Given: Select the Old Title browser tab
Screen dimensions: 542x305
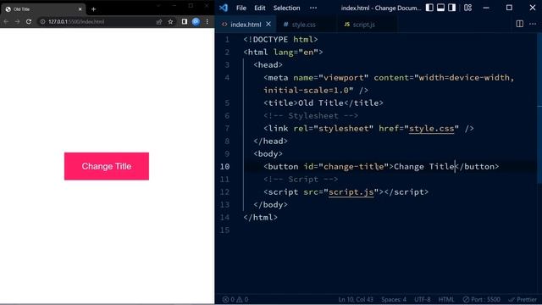Looking at the screenshot, I should point(43,9).
